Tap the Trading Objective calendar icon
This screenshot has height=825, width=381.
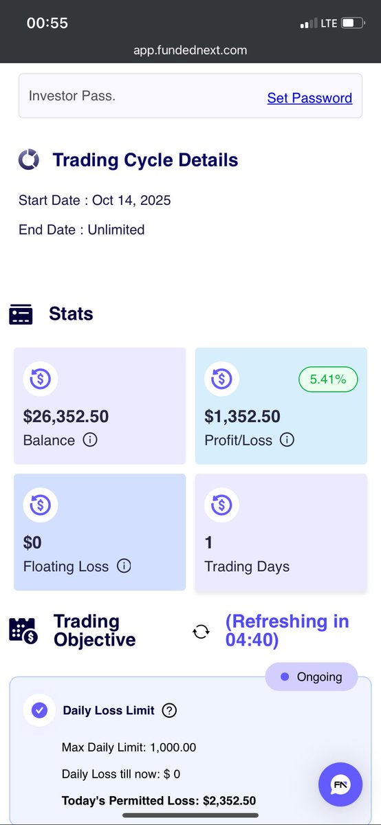tap(22, 630)
